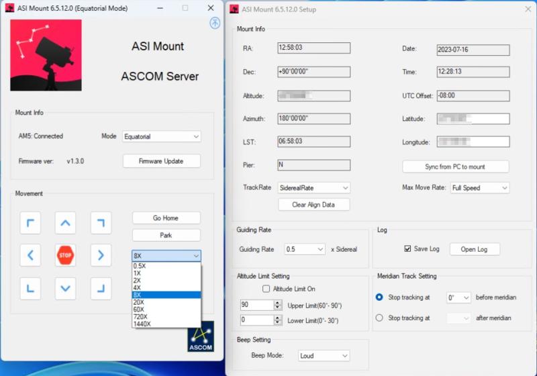Click the Latitude input field
Image resolution: width=537 pixels, height=376 pixels.
click(x=473, y=119)
